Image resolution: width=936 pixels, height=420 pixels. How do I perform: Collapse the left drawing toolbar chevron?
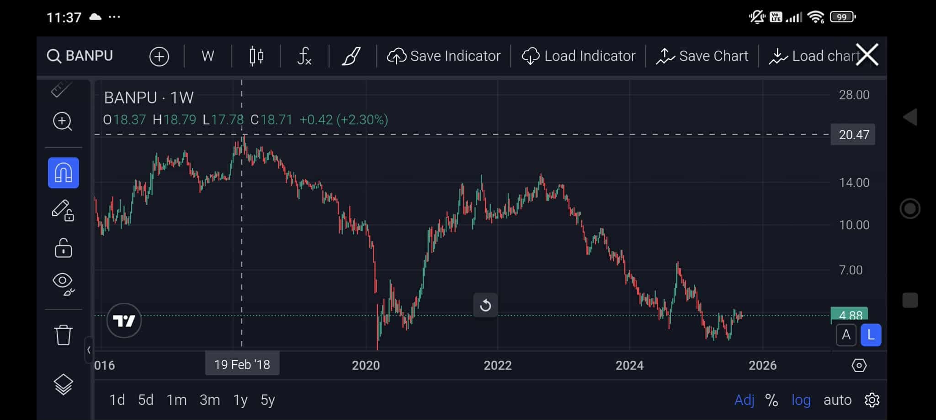point(89,350)
